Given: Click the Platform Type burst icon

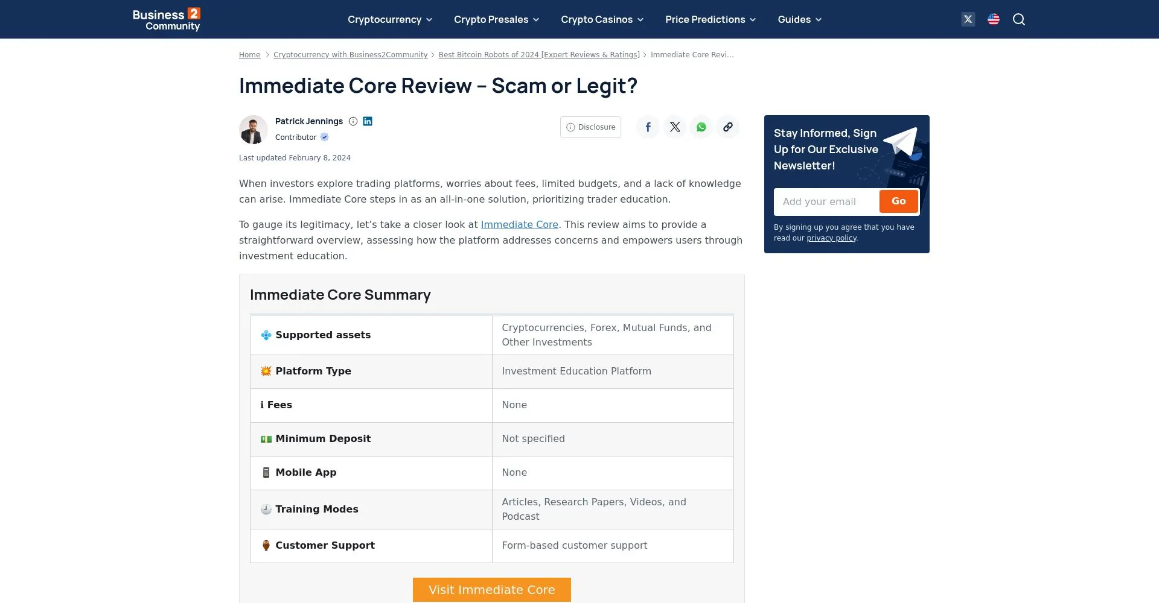Looking at the screenshot, I should pos(266,371).
